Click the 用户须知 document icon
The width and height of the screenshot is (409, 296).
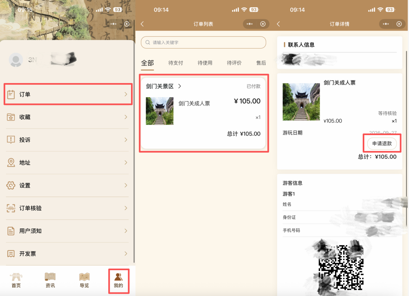[11, 231]
